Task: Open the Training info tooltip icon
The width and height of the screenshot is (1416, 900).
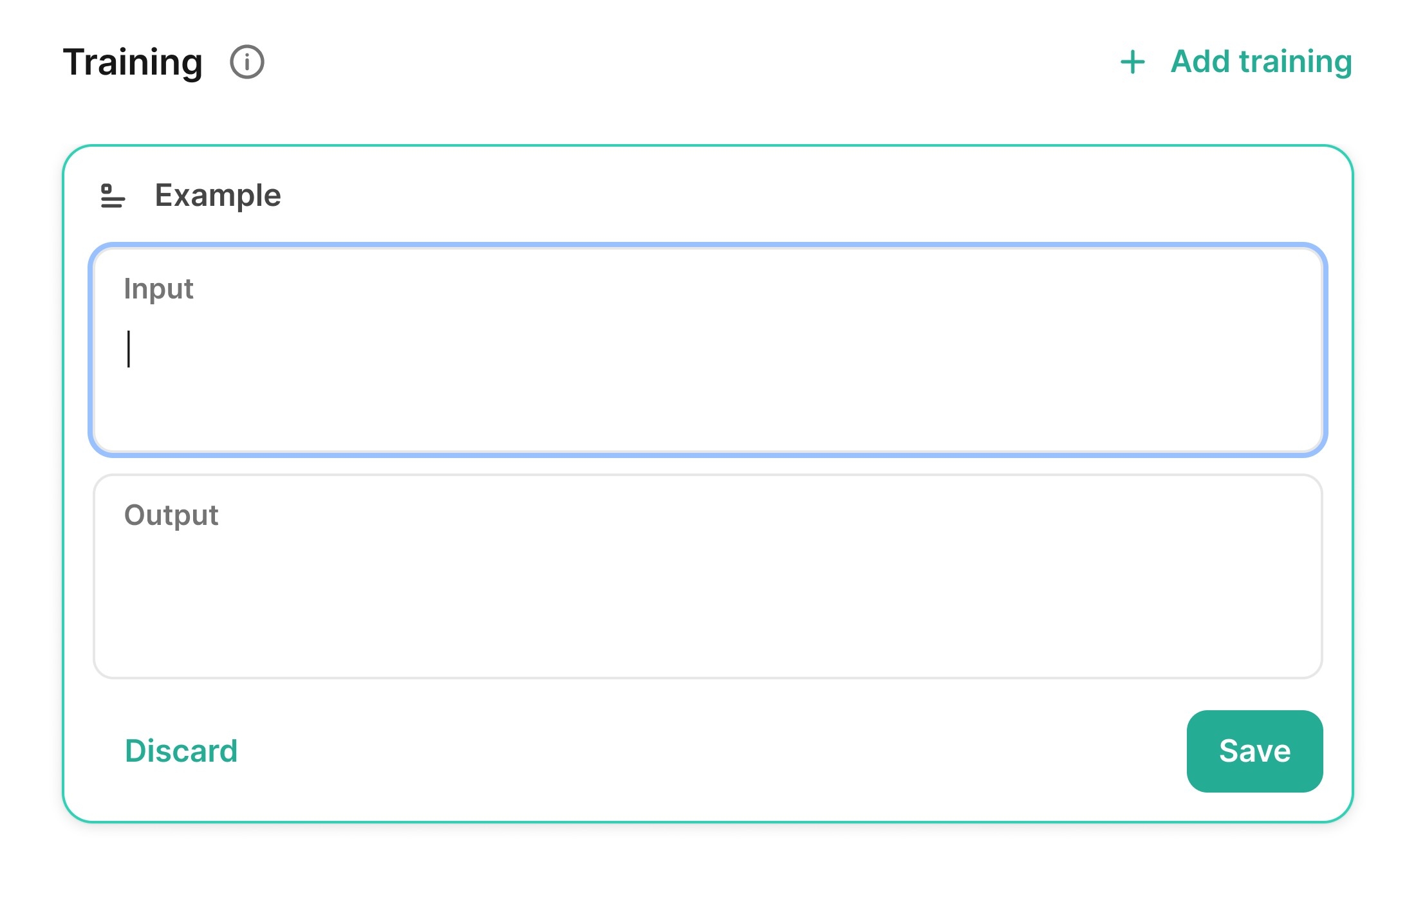Action: pyautogui.click(x=247, y=62)
